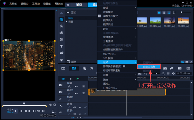This screenshot has width=194, height=120.
Task: Click the 浏览 button in library
Action: (x=71, y=62)
